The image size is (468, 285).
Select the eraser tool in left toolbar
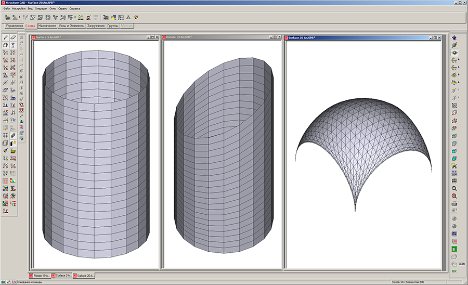(13, 37)
